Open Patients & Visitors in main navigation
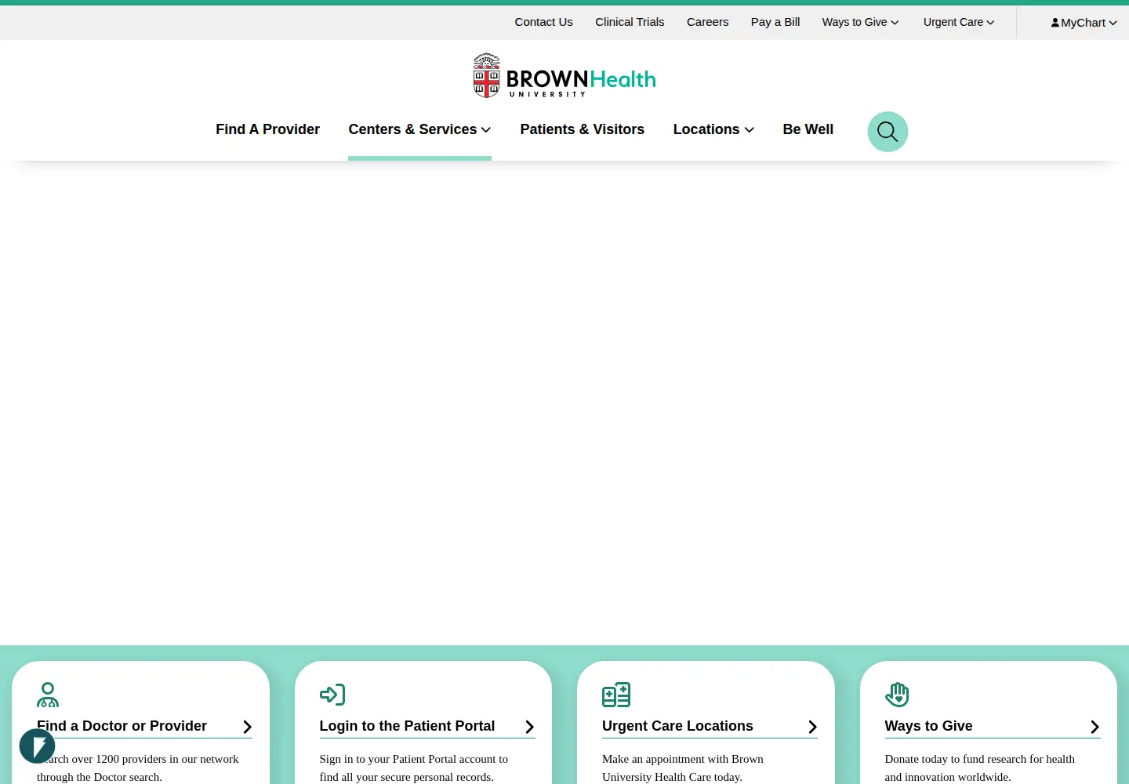The height and width of the screenshot is (784, 1129). [583, 129]
